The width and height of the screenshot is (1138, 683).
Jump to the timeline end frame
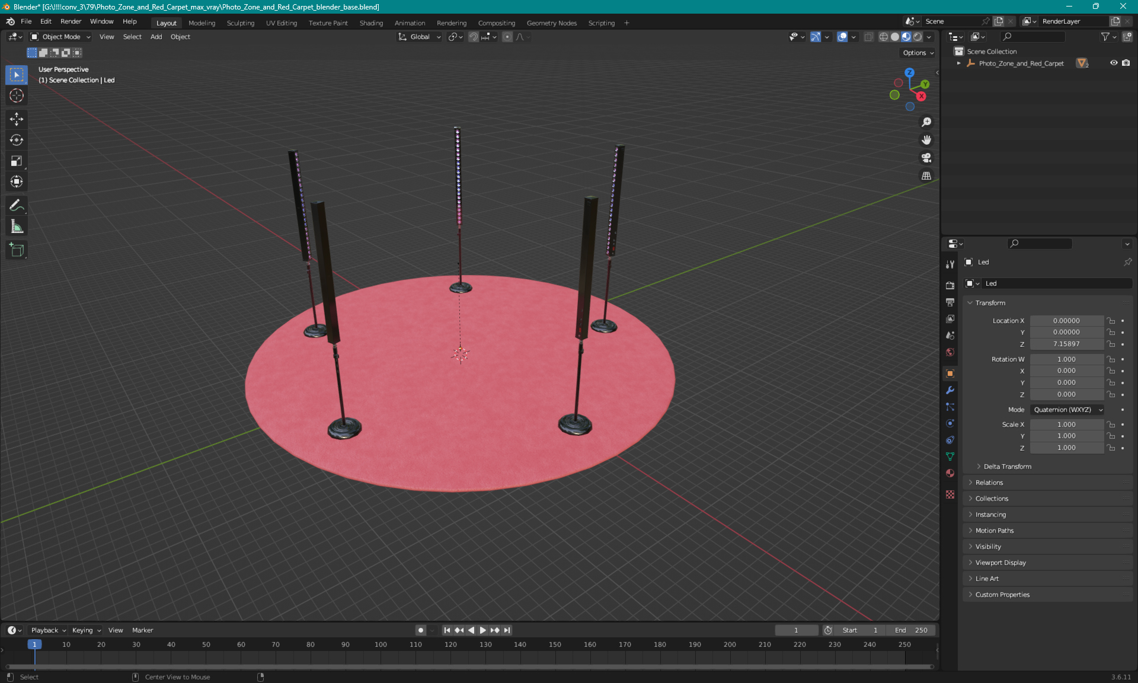pos(507,630)
